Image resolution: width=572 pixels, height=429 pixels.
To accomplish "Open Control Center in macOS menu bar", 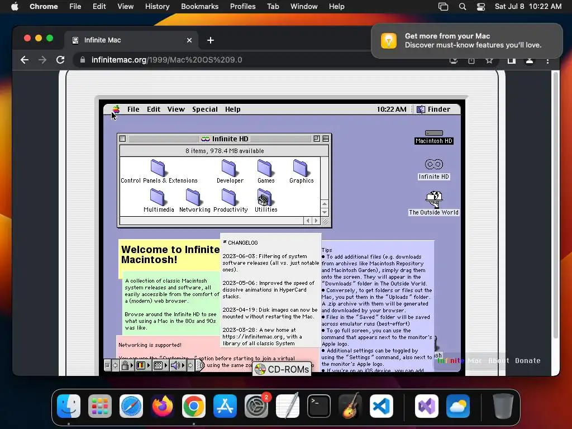I will click(481, 6).
